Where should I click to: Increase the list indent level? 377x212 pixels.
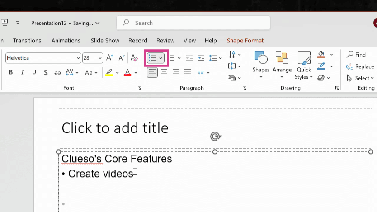[x=201, y=58]
